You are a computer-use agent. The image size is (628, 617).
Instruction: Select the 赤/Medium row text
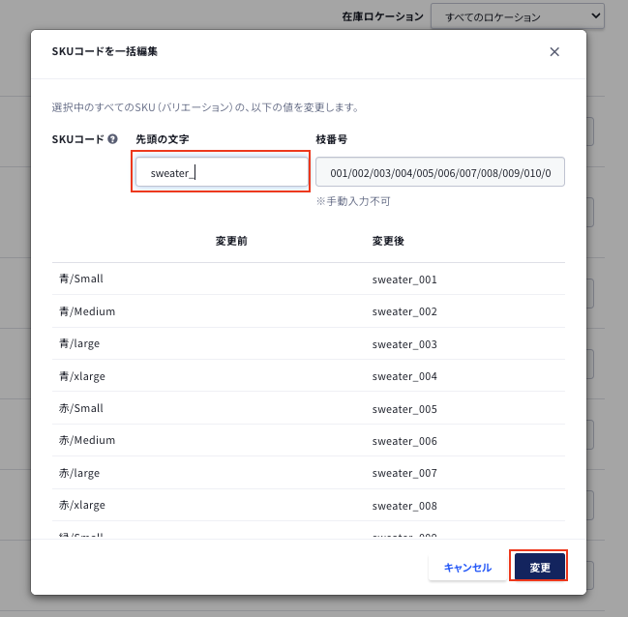click(87, 440)
